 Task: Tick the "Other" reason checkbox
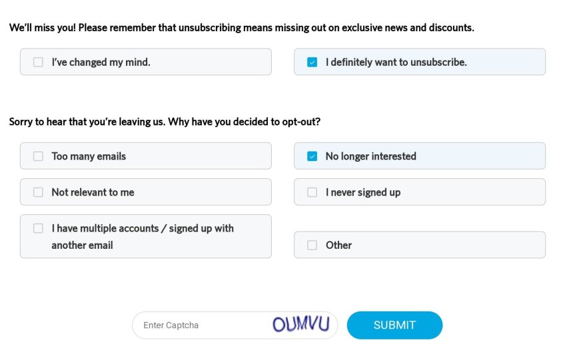(x=312, y=245)
